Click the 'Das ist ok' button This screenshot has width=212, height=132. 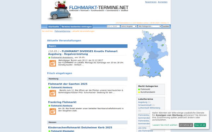pyautogui.click(x=200, y=125)
